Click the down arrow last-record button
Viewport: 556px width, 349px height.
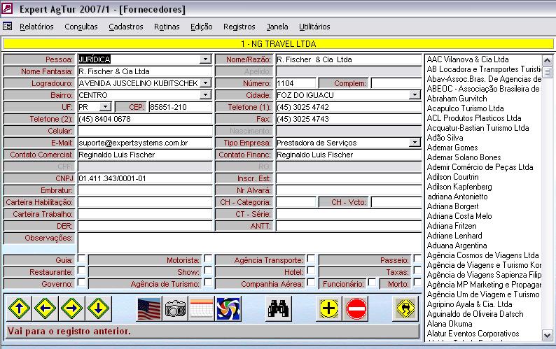pos(99,308)
